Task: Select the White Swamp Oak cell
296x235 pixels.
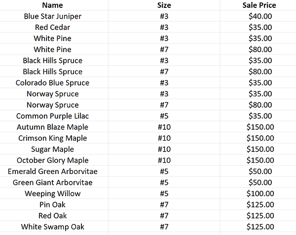Action: click(x=52, y=227)
